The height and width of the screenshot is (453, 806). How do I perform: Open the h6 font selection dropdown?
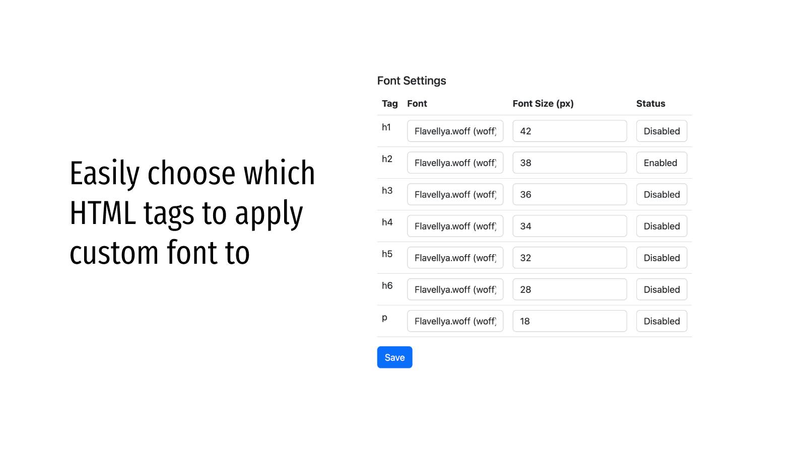[x=455, y=289]
